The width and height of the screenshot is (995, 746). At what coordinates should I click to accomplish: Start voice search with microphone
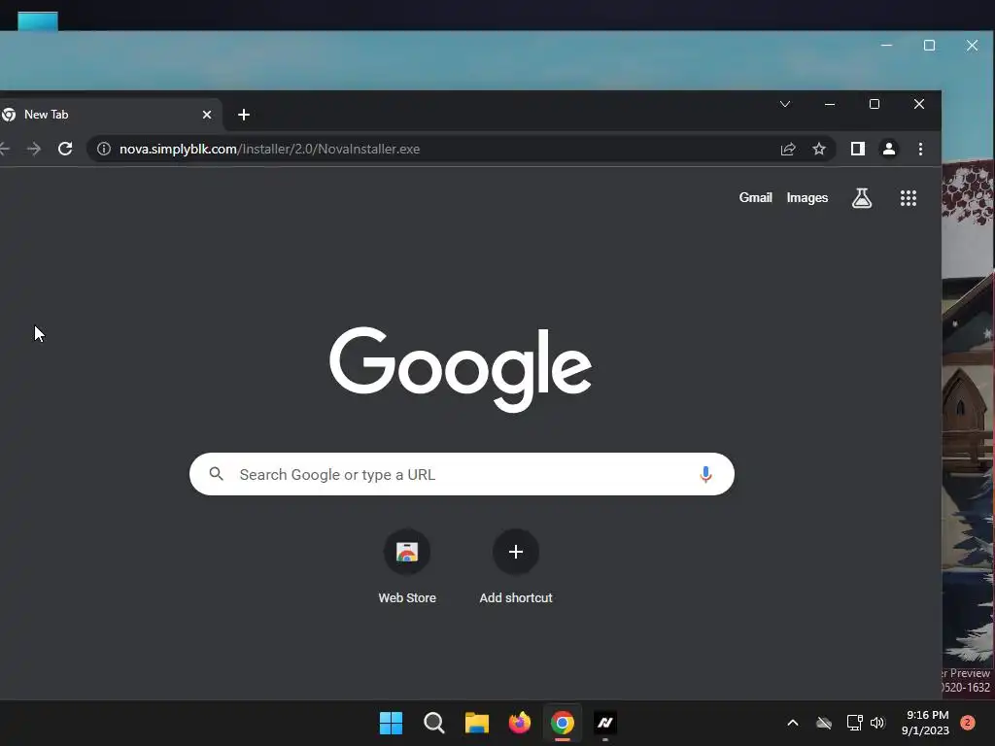pos(705,474)
